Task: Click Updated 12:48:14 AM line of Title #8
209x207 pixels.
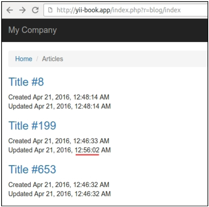Action: point(59,106)
